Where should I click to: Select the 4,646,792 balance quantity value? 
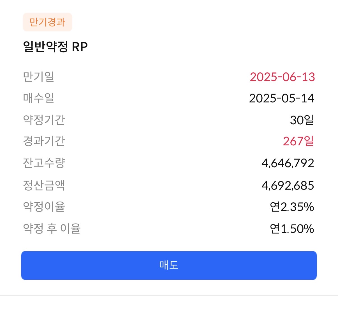point(288,163)
